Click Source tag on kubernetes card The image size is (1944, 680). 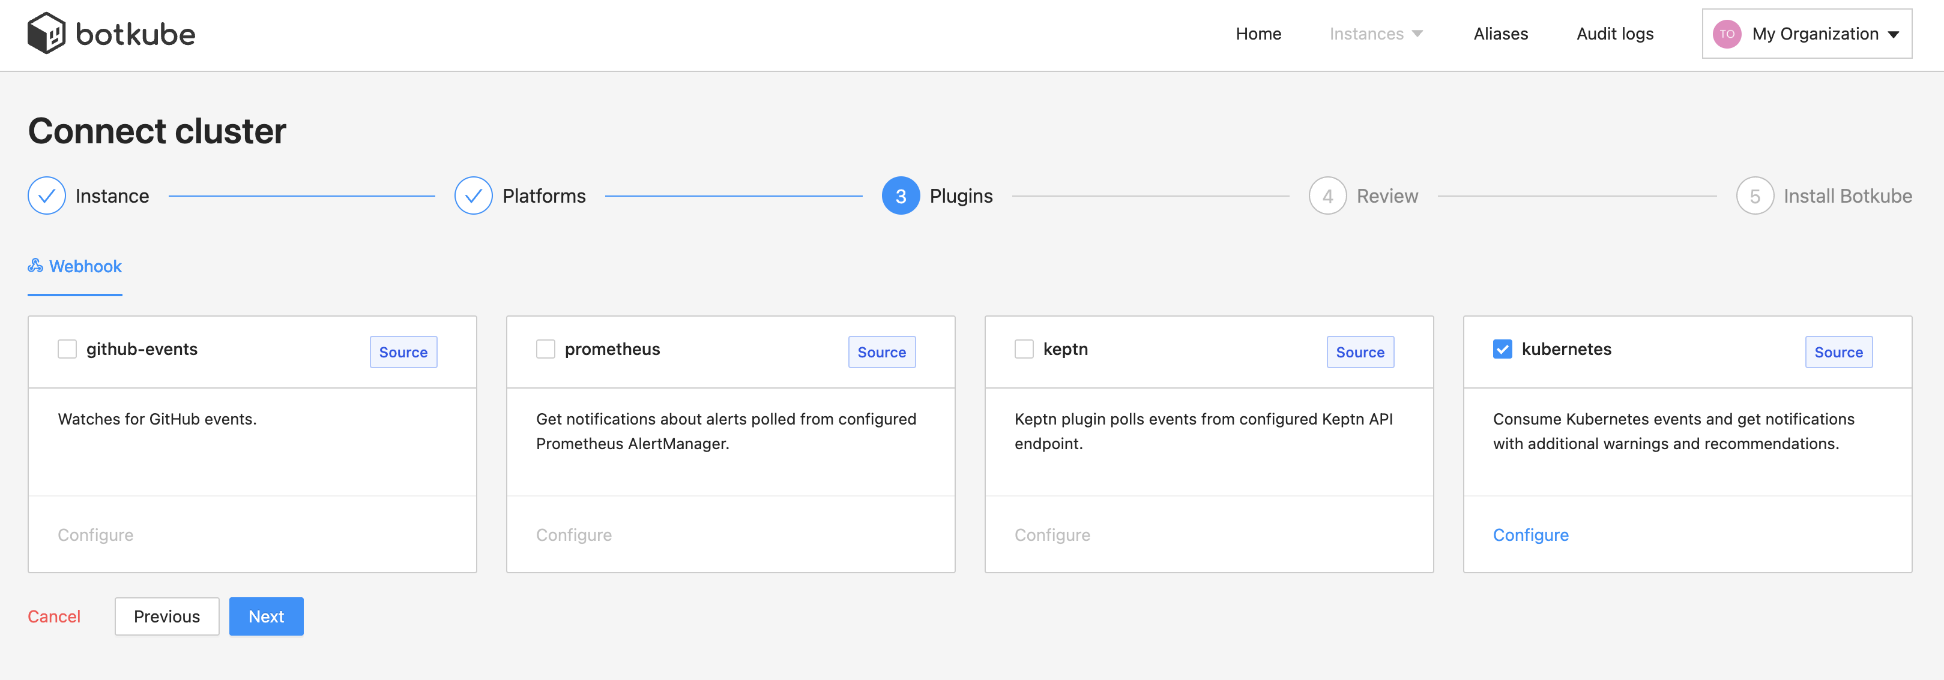point(1838,352)
